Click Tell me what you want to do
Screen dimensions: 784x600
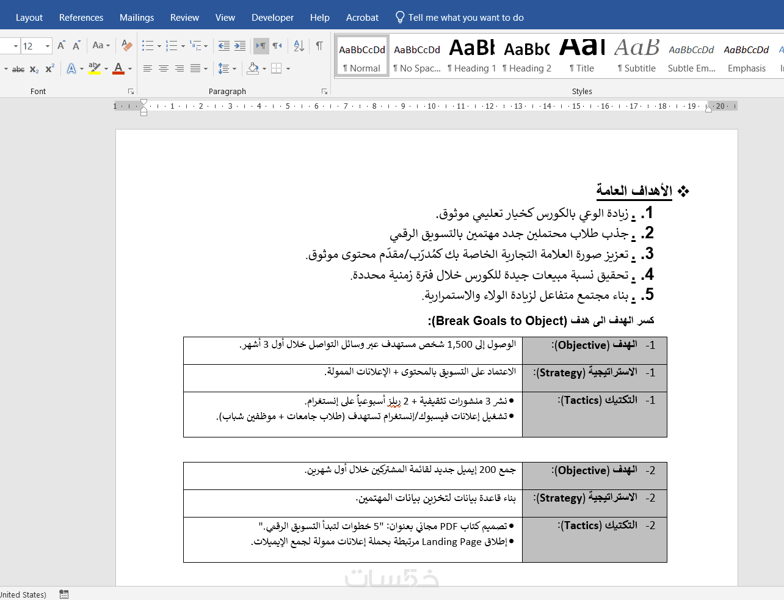pyautogui.click(x=466, y=18)
